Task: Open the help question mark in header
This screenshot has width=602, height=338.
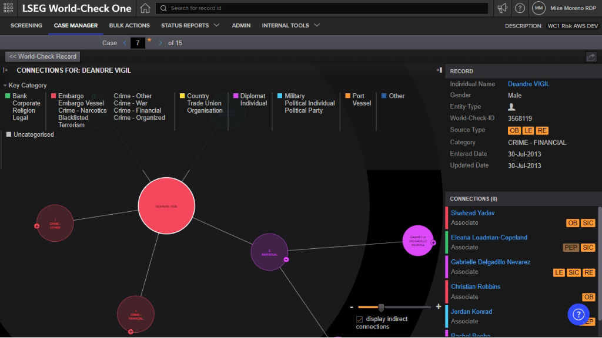Action: 520,8
